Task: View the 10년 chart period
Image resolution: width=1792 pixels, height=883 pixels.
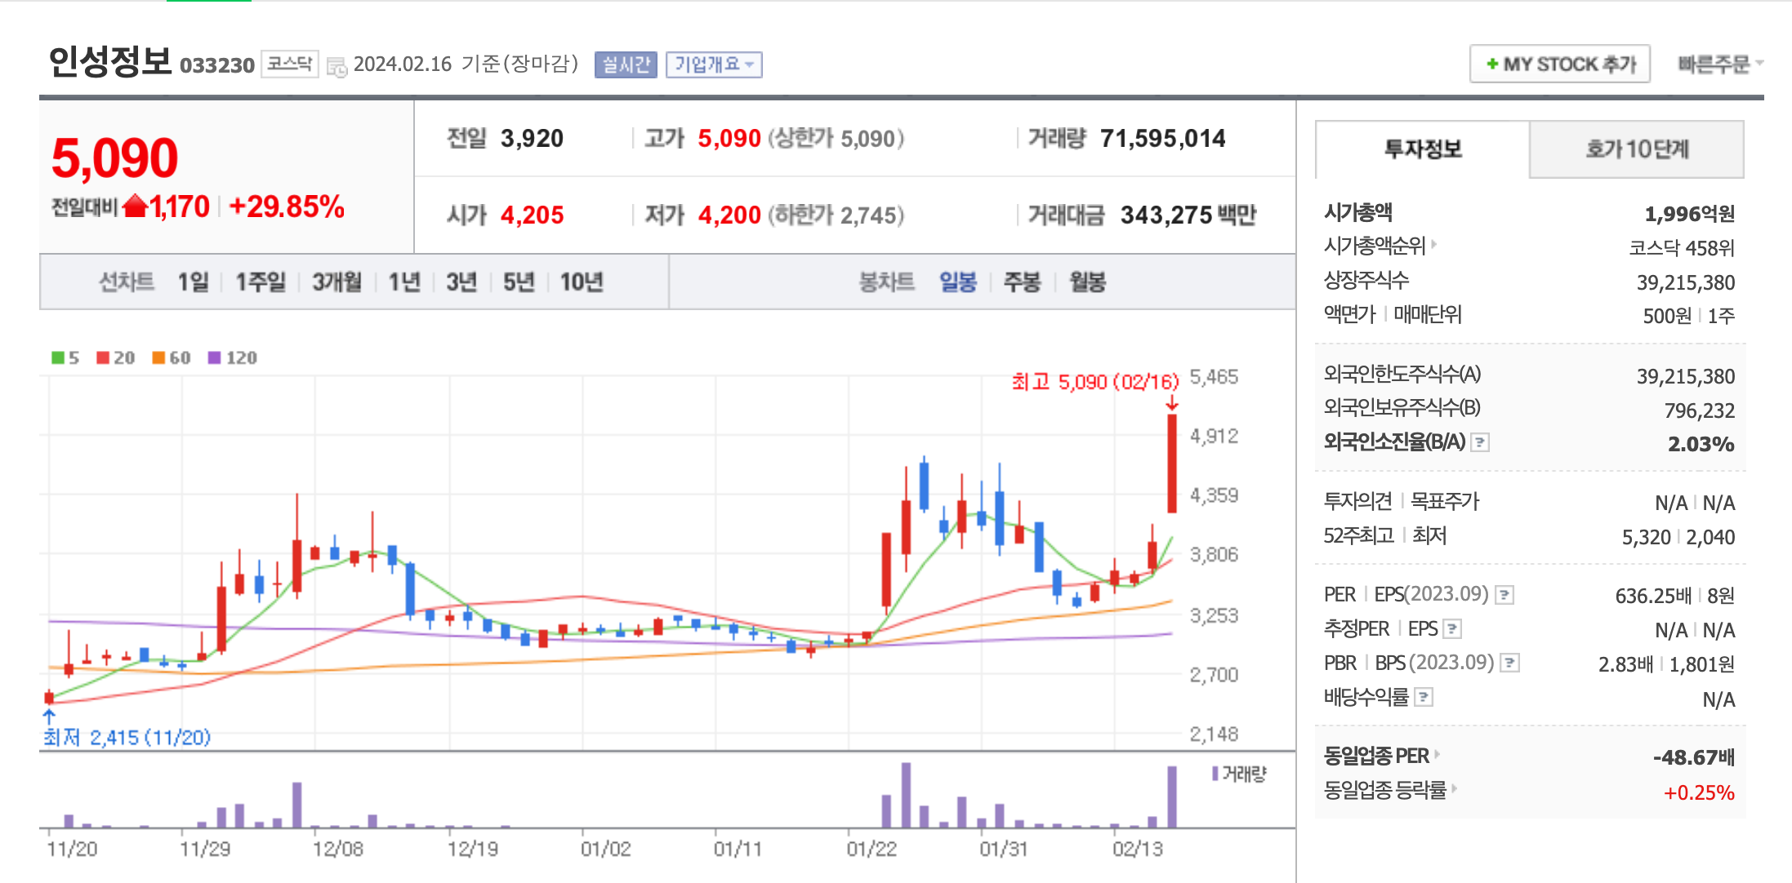Action: pyautogui.click(x=582, y=282)
